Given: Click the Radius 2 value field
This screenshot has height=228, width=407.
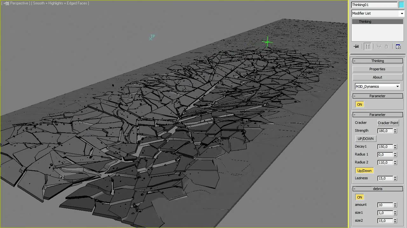Looking at the screenshot, I should pyautogui.click(x=385, y=162).
